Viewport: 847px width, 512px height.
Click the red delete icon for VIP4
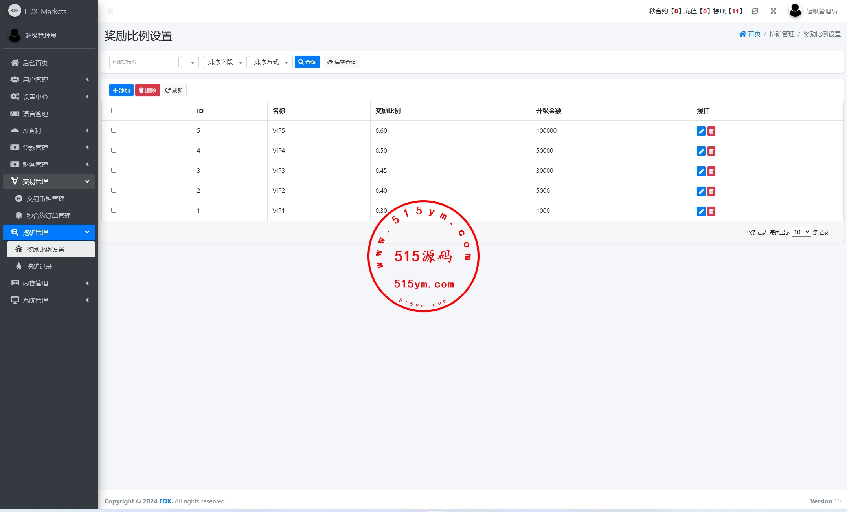(x=711, y=151)
